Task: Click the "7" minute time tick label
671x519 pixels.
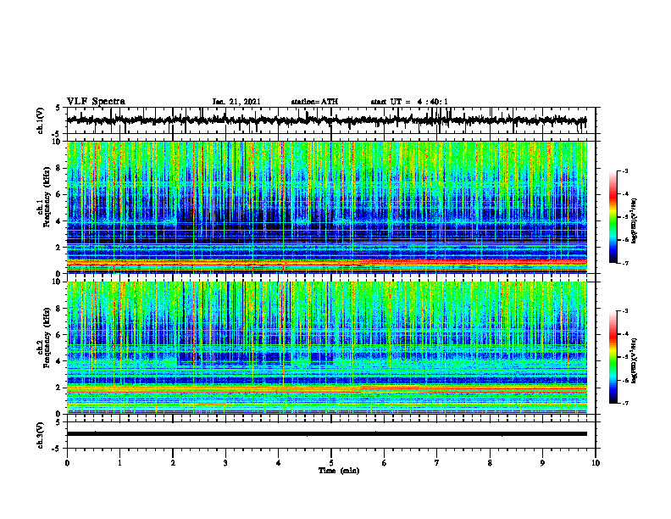Action: [x=437, y=463]
